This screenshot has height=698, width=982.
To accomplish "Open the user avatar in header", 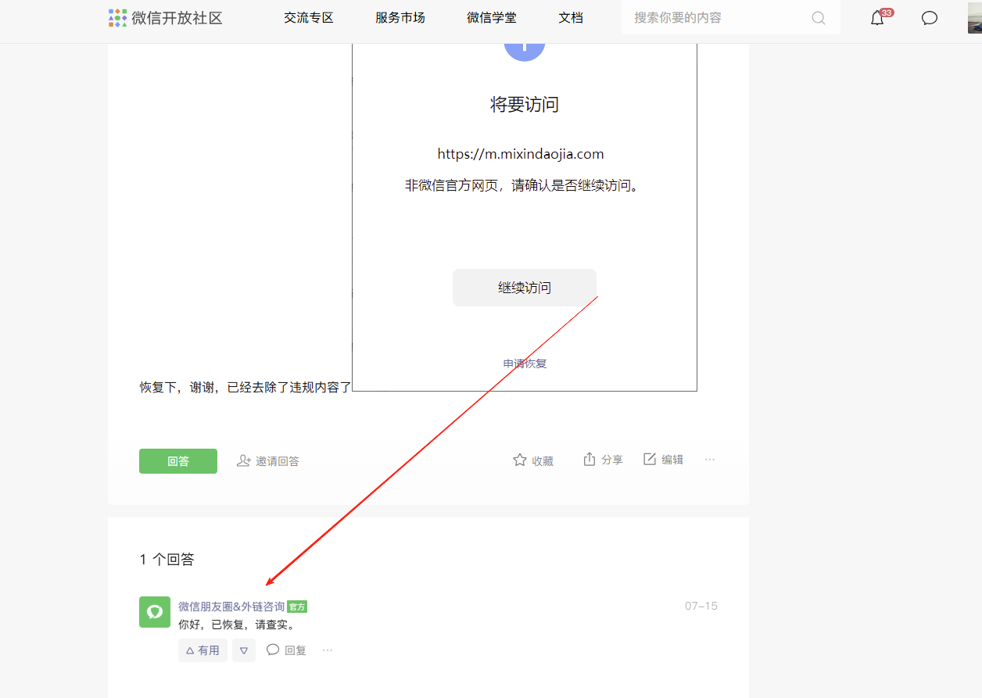I will point(974,18).
